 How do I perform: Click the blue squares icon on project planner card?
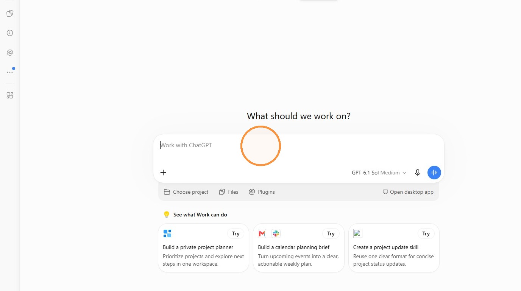pyautogui.click(x=167, y=233)
